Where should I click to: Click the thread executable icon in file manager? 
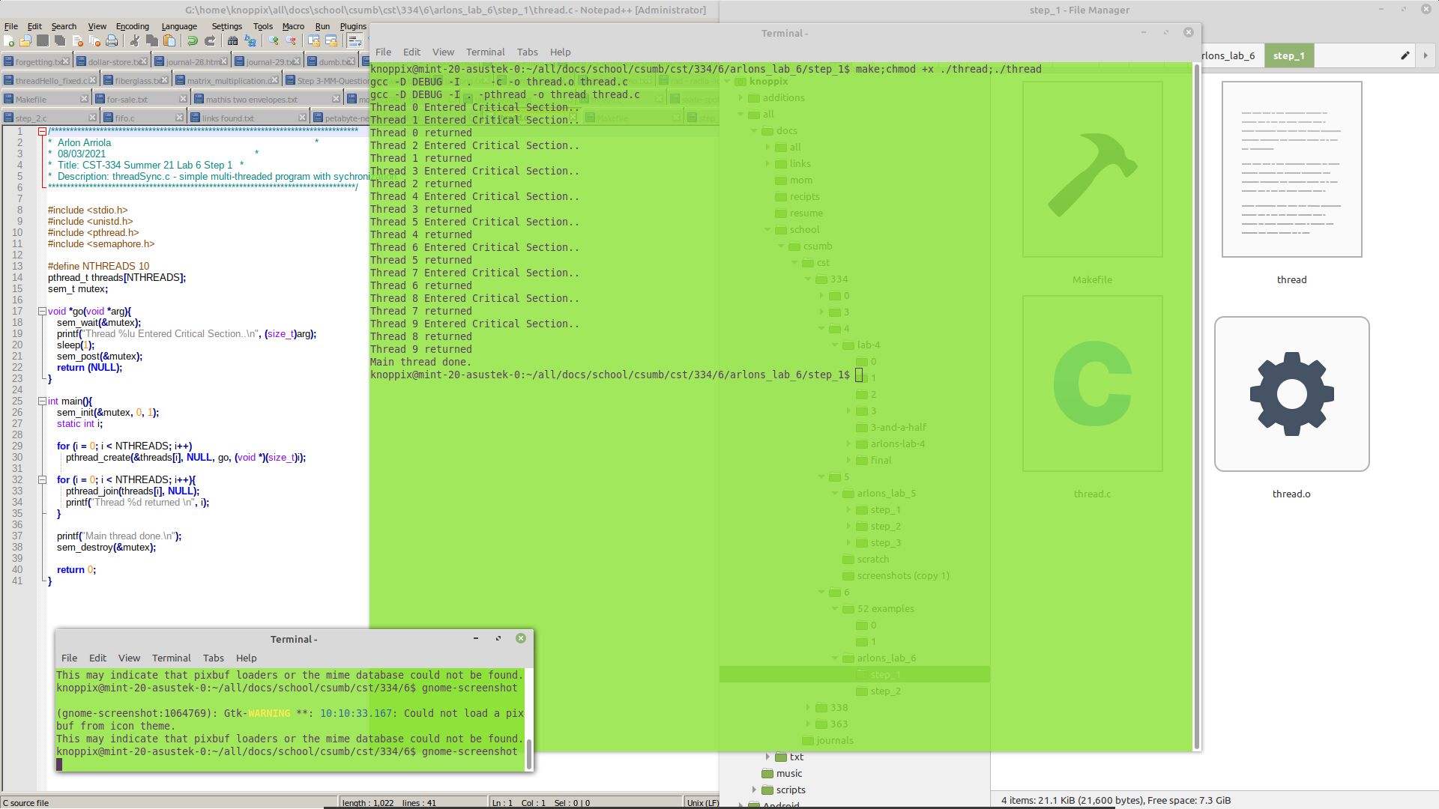1292,179
